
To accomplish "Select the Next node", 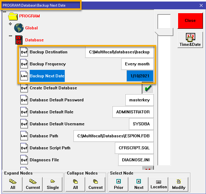I will click(x=139, y=184).
